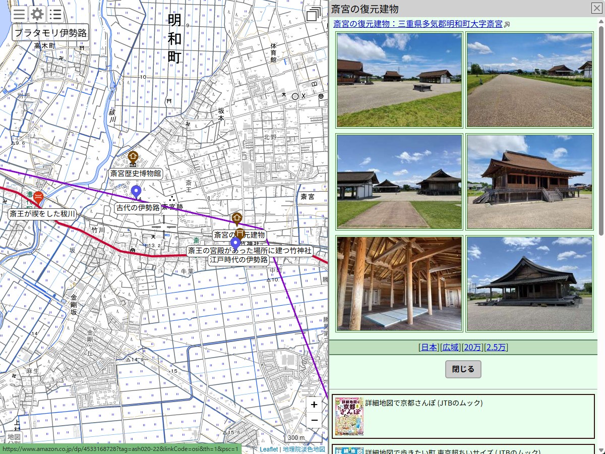Image resolution: width=605 pixels, height=454 pixels.
Task: Open the map layers switcher icon
Action: 313,15
